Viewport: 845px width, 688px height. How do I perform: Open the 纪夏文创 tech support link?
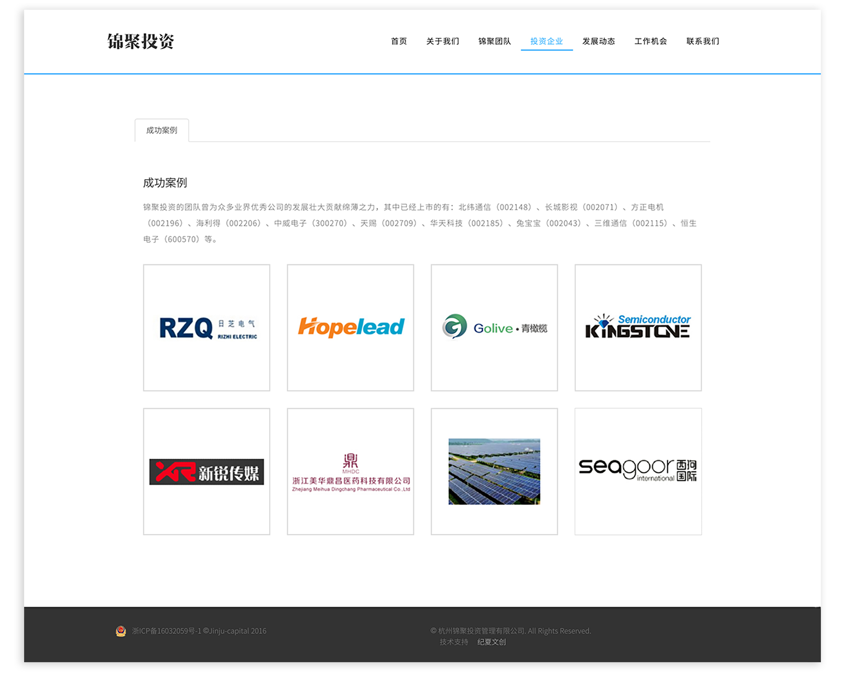click(491, 642)
